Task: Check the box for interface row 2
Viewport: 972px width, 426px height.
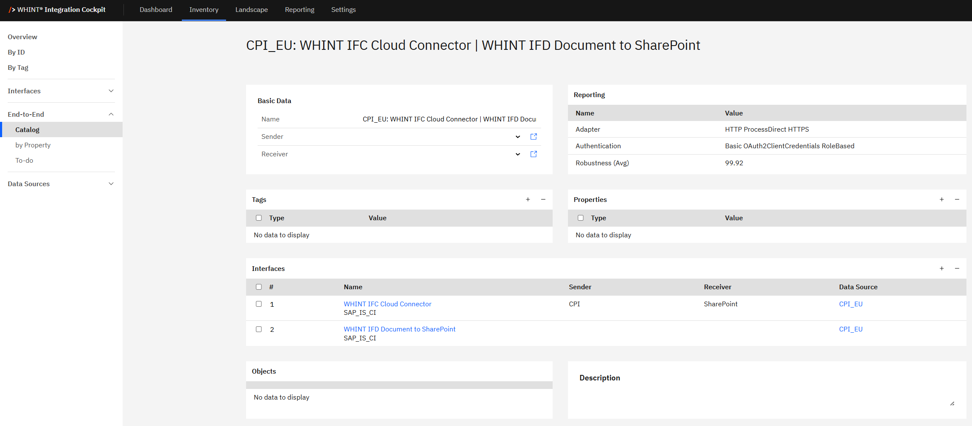Action: tap(259, 329)
